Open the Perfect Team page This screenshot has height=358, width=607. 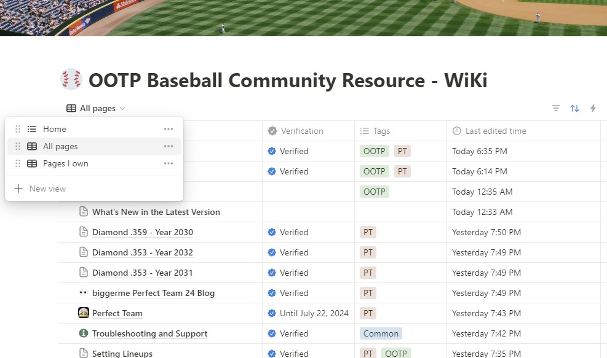pyautogui.click(x=117, y=313)
